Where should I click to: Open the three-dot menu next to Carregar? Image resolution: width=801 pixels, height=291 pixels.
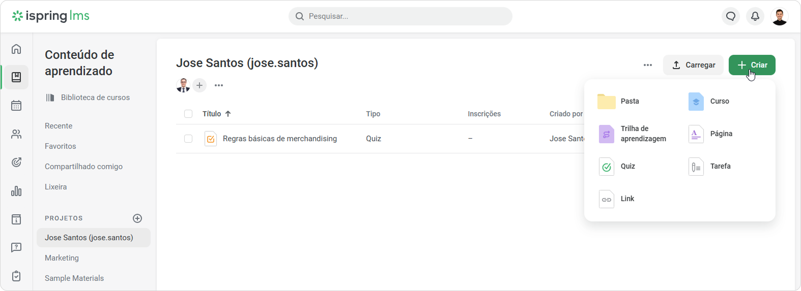[648, 65]
